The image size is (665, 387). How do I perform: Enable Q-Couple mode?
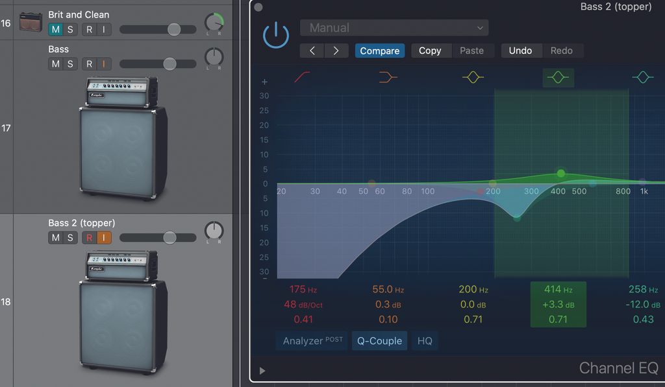[x=379, y=340]
